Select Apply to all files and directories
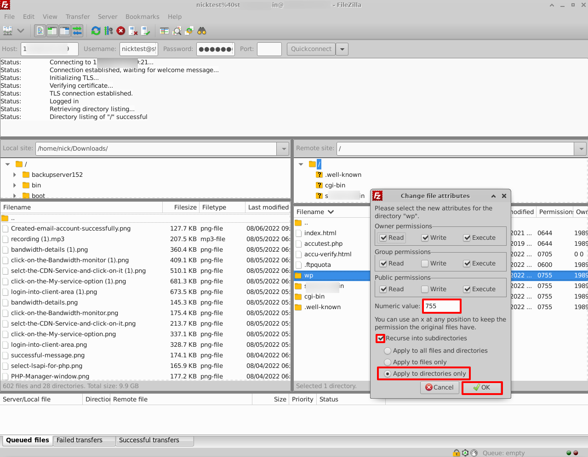The image size is (588, 457). (x=388, y=351)
